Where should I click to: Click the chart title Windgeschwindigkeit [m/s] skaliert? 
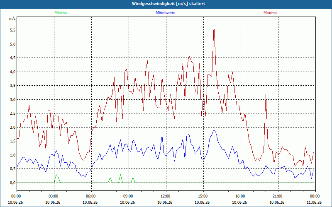pyautogui.click(x=168, y=4)
